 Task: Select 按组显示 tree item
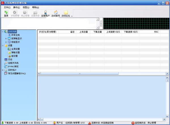pyautogui.click(x=16, y=42)
